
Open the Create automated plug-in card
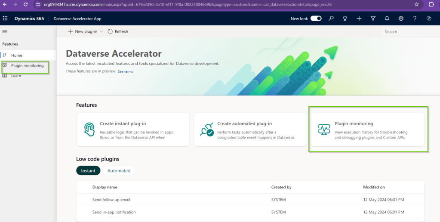(249, 129)
